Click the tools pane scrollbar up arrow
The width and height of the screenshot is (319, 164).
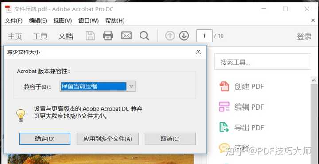[314, 80]
